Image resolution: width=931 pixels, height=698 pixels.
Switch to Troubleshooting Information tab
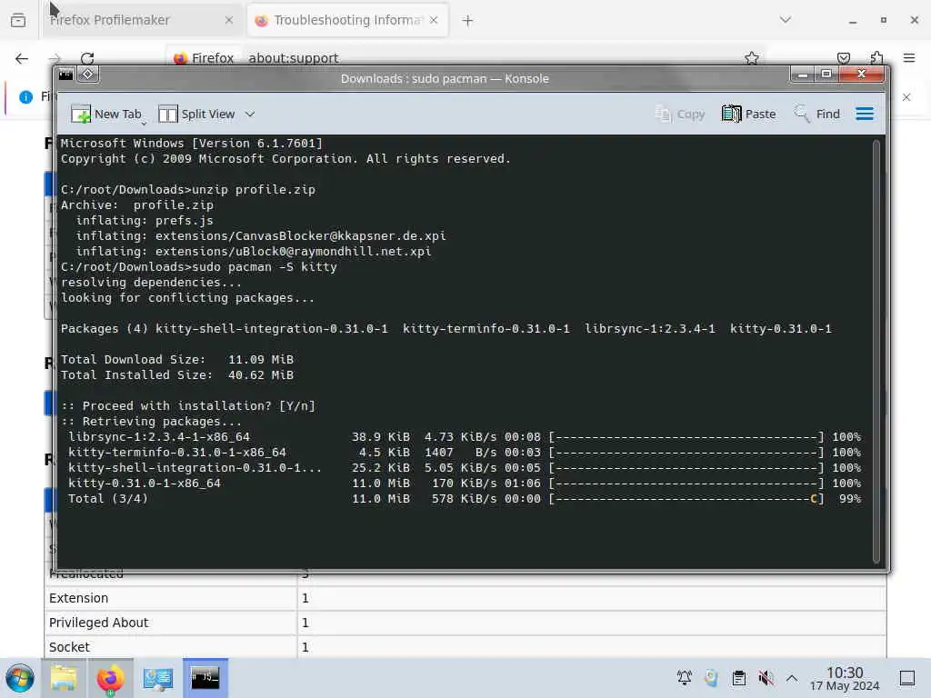coord(347,20)
